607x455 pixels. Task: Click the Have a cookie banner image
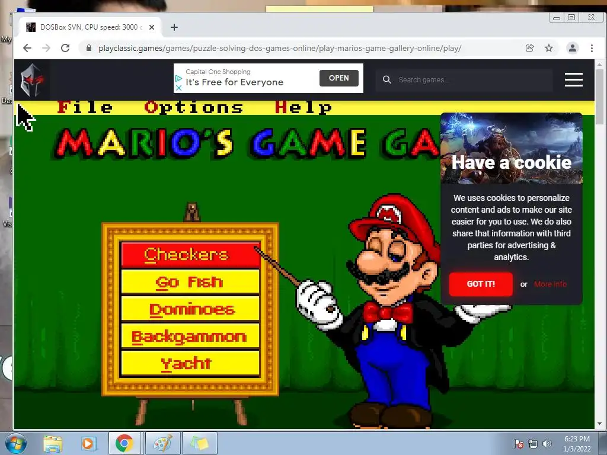[x=512, y=148]
